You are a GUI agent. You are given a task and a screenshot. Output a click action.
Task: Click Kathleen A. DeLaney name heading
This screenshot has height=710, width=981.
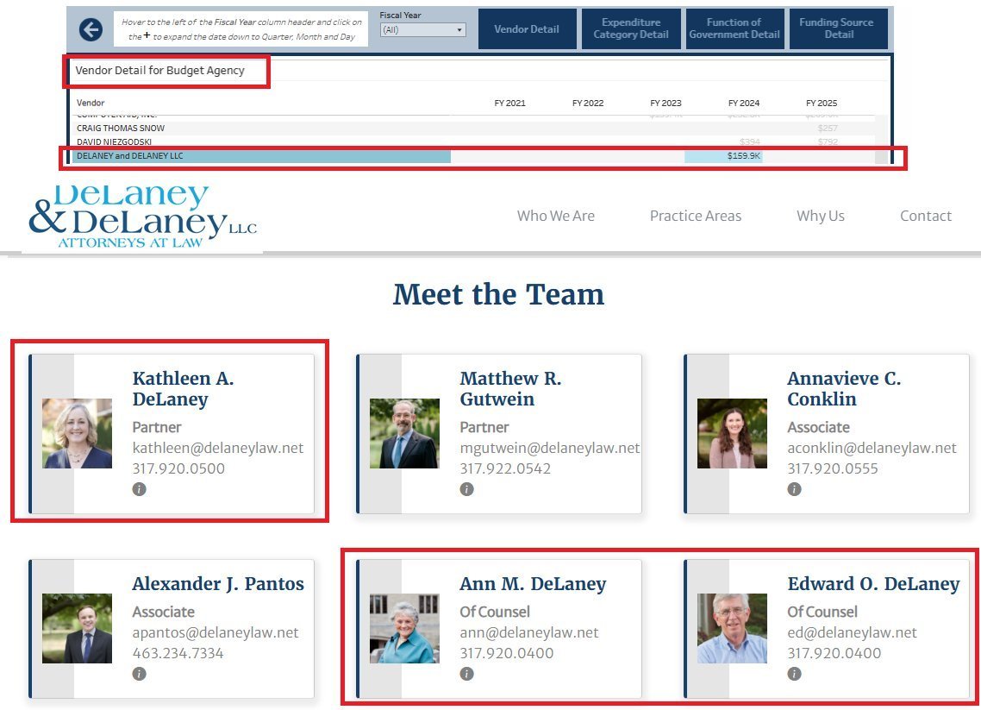tap(183, 389)
